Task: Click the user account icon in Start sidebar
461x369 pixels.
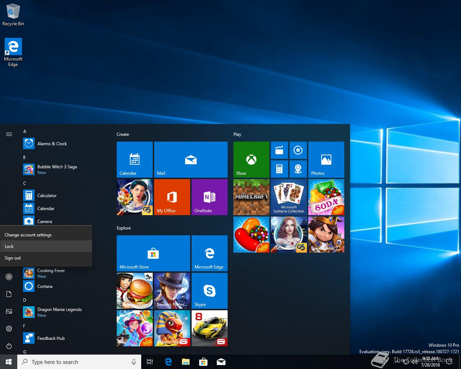Action: click(x=9, y=277)
